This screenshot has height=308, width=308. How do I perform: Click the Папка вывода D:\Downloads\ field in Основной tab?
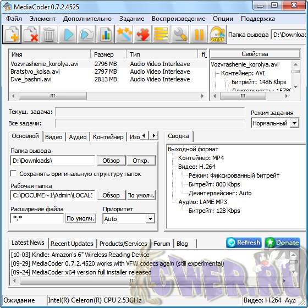(52, 161)
